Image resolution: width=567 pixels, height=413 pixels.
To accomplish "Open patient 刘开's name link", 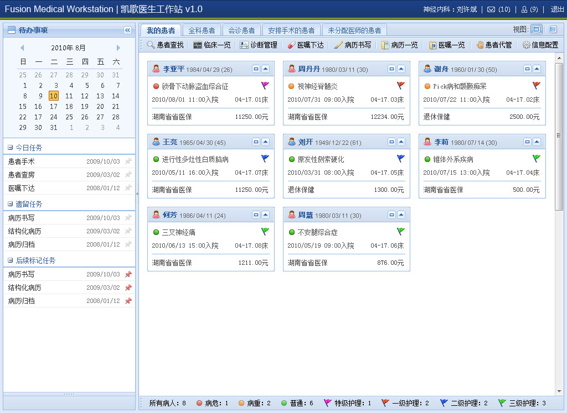I will (305, 142).
